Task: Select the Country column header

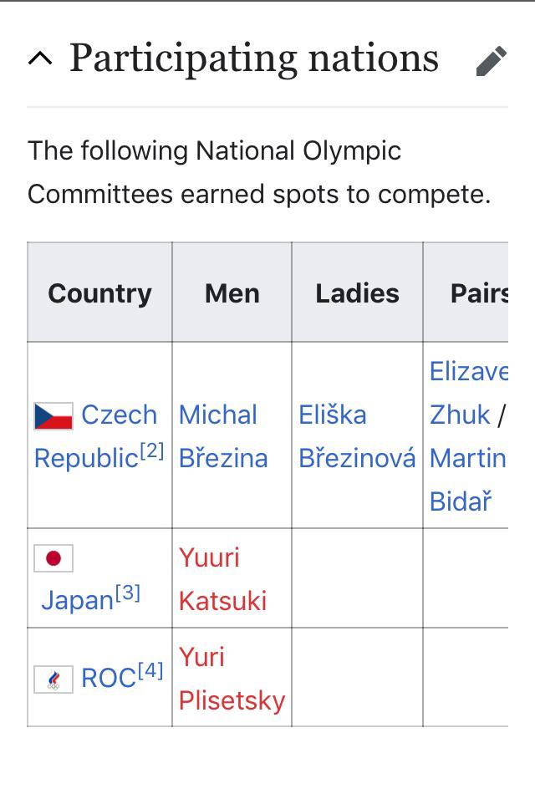Action: [99, 293]
